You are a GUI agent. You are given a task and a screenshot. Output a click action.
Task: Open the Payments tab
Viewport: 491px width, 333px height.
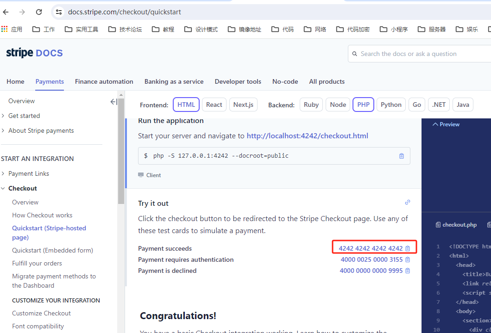pyautogui.click(x=50, y=81)
